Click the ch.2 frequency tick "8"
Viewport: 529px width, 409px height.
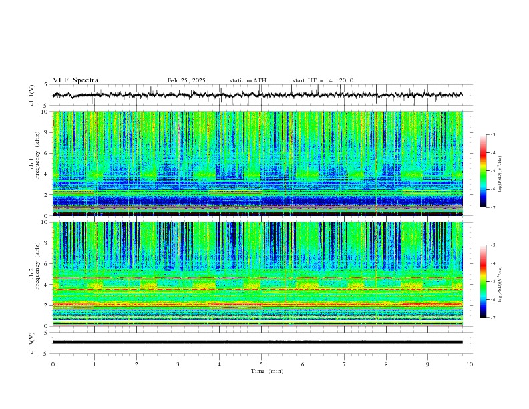tap(47, 243)
